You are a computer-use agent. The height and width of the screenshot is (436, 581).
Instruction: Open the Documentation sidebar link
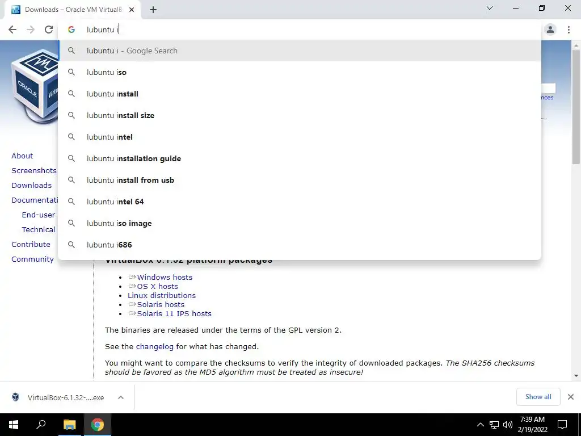pos(35,200)
